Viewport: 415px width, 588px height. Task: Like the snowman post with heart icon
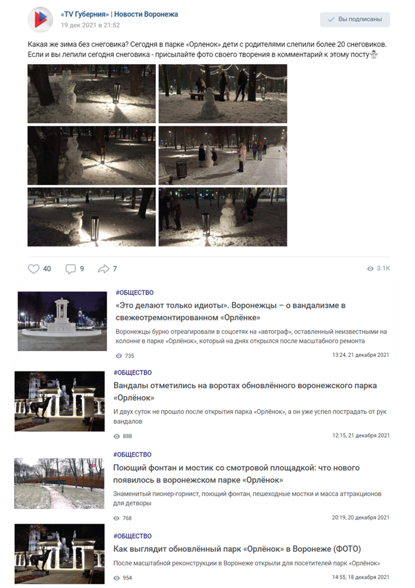pyautogui.click(x=33, y=269)
